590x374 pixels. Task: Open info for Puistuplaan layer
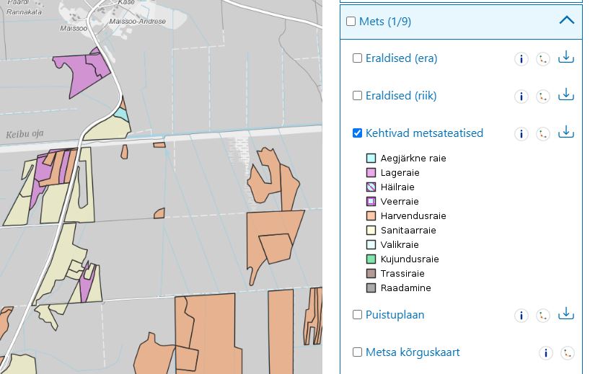521,316
